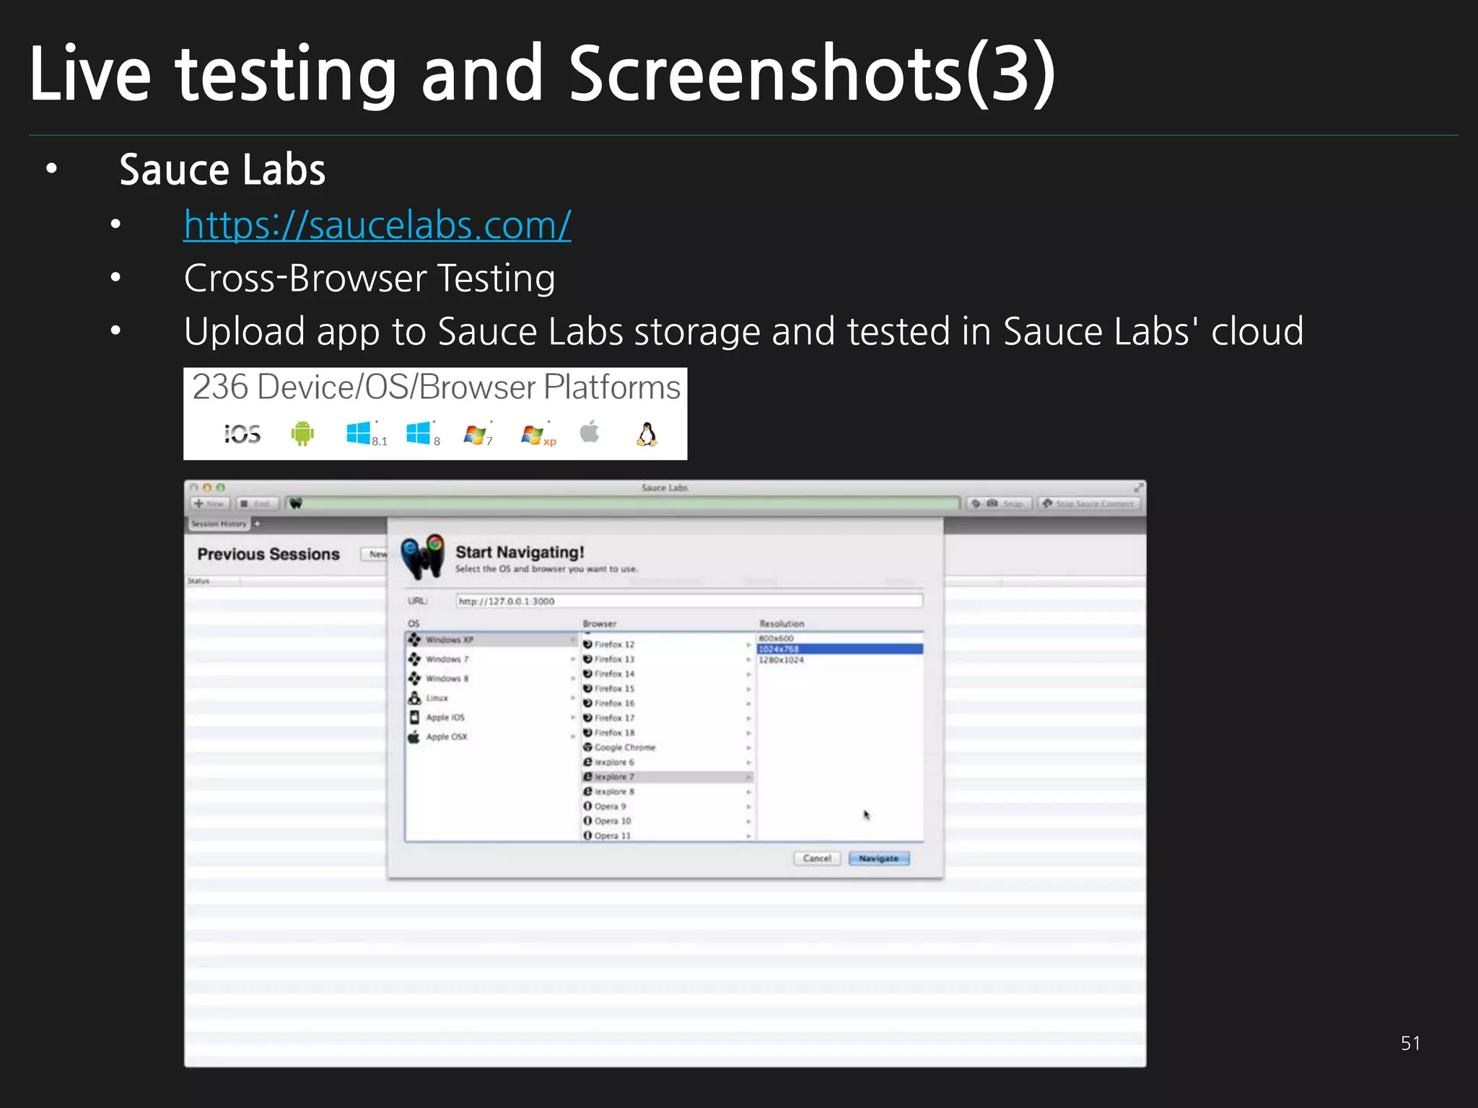This screenshot has width=1478, height=1108.
Task: Click the Opera 9 browser icon
Action: click(x=587, y=806)
